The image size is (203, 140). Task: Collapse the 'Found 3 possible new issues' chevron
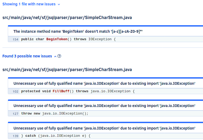click(55, 56)
